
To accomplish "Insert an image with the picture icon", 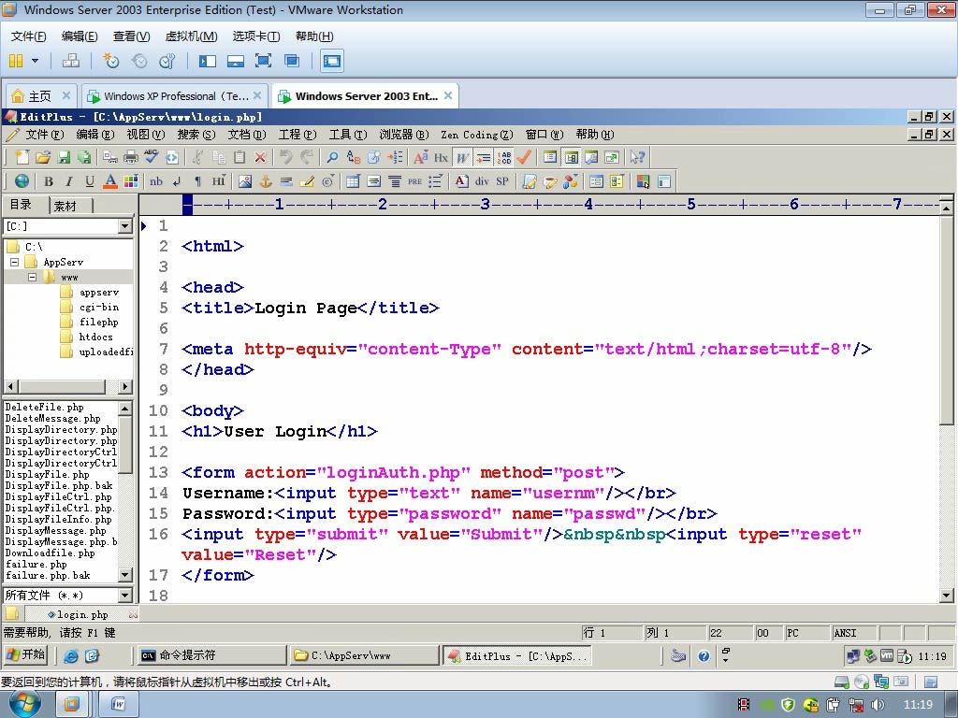I will coord(245,181).
